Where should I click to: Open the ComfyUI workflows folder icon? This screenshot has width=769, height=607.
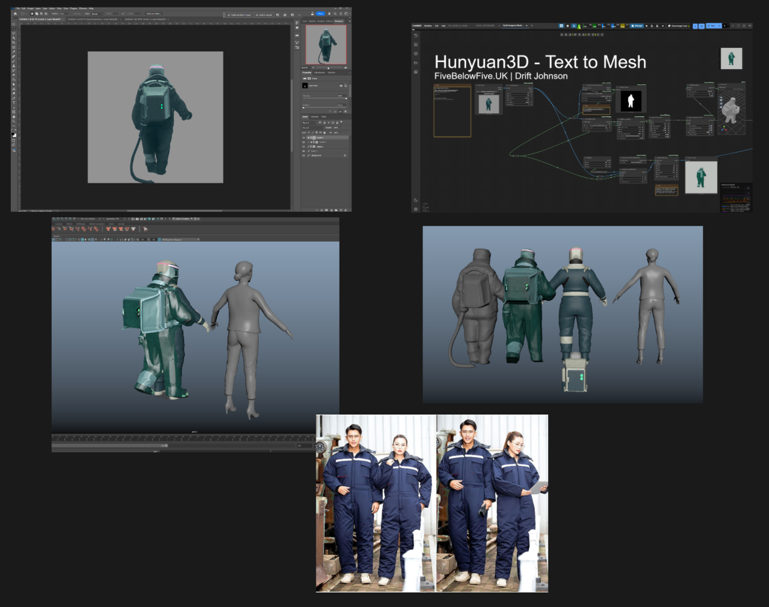pyautogui.click(x=415, y=63)
